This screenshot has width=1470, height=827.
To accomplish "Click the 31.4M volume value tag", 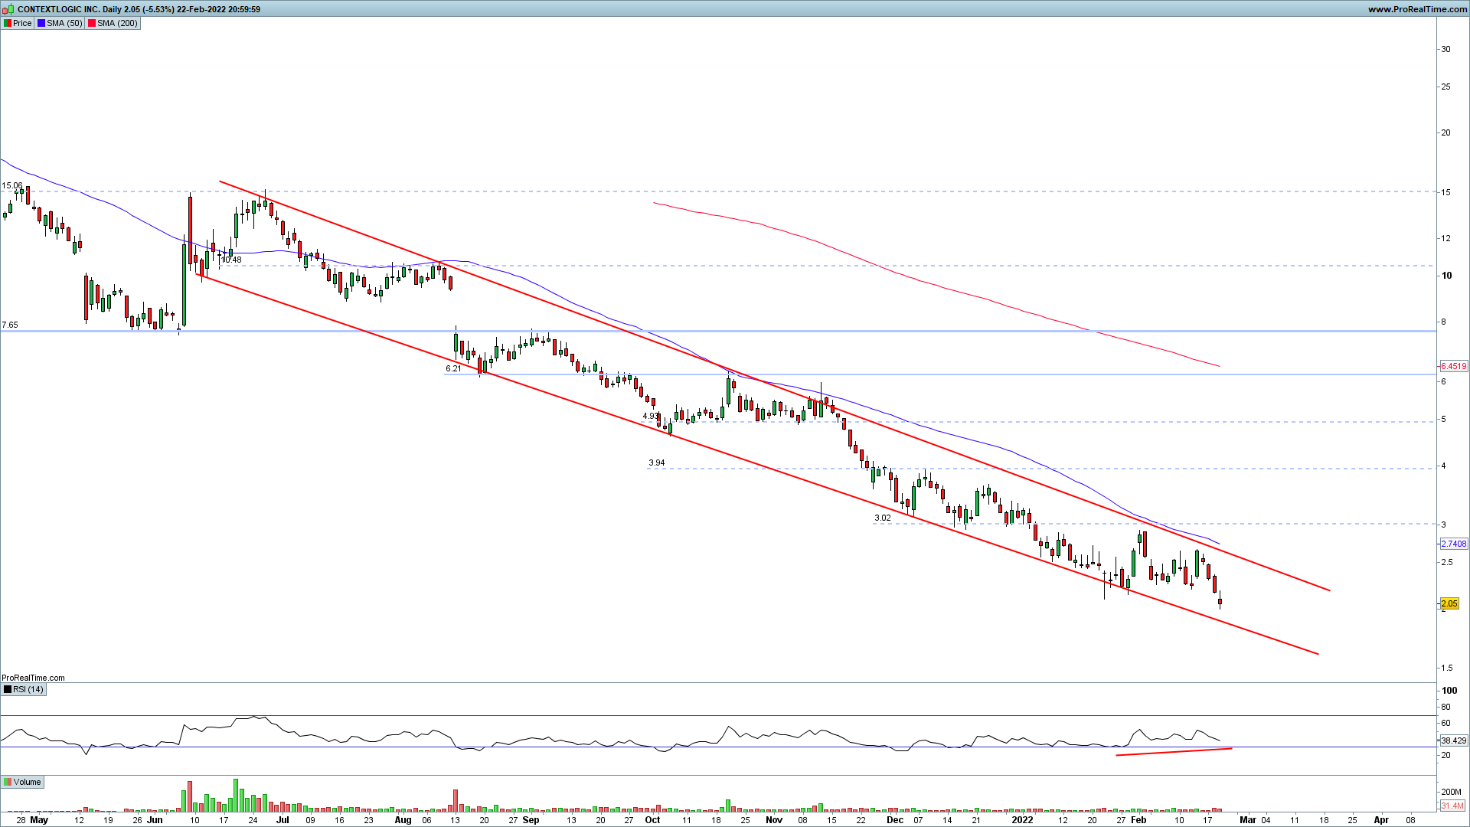I will [x=1452, y=806].
